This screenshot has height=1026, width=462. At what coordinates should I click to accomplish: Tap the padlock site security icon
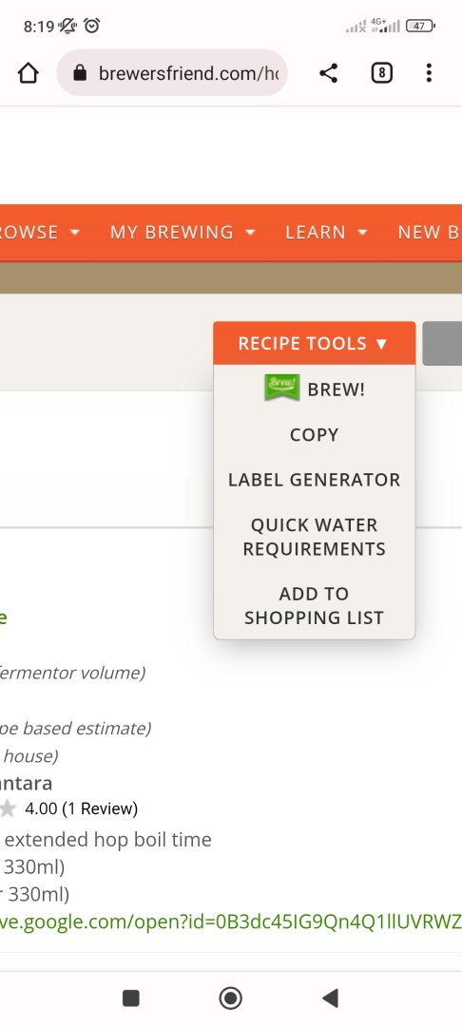click(80, 72)
